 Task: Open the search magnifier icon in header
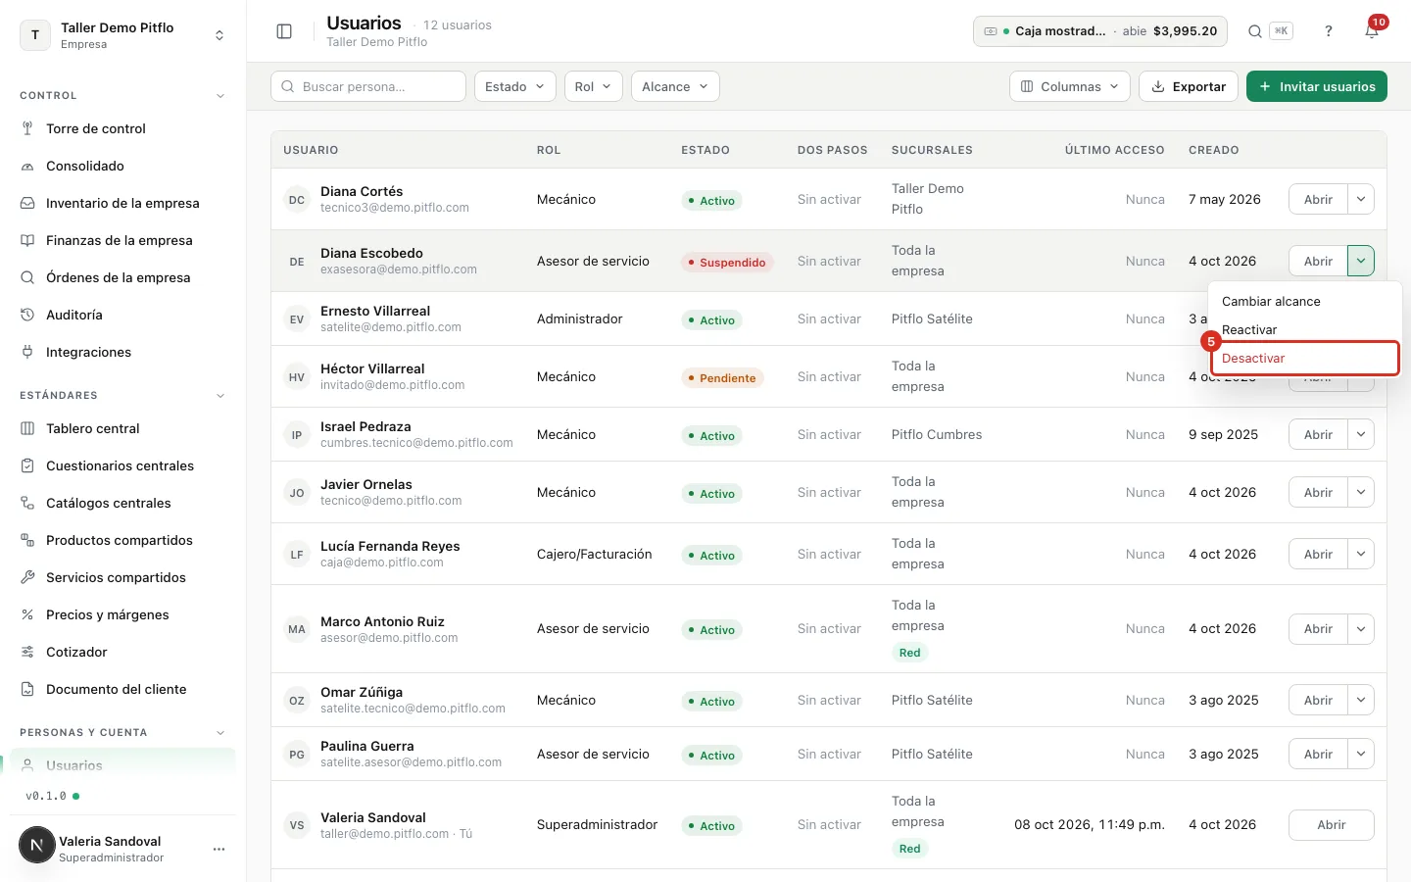click(1255, 31)
